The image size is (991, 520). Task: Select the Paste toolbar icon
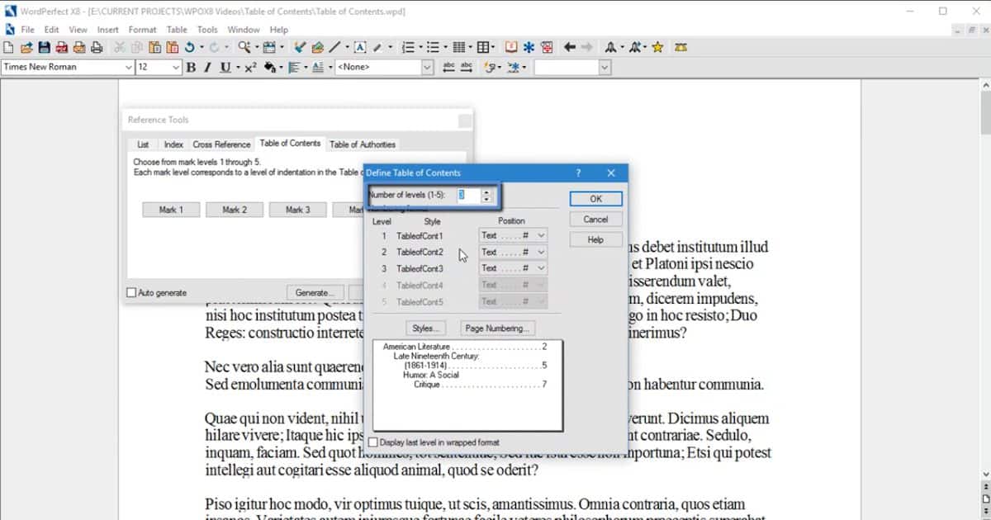154,47
